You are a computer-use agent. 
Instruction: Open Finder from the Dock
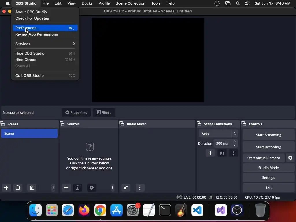36,210
